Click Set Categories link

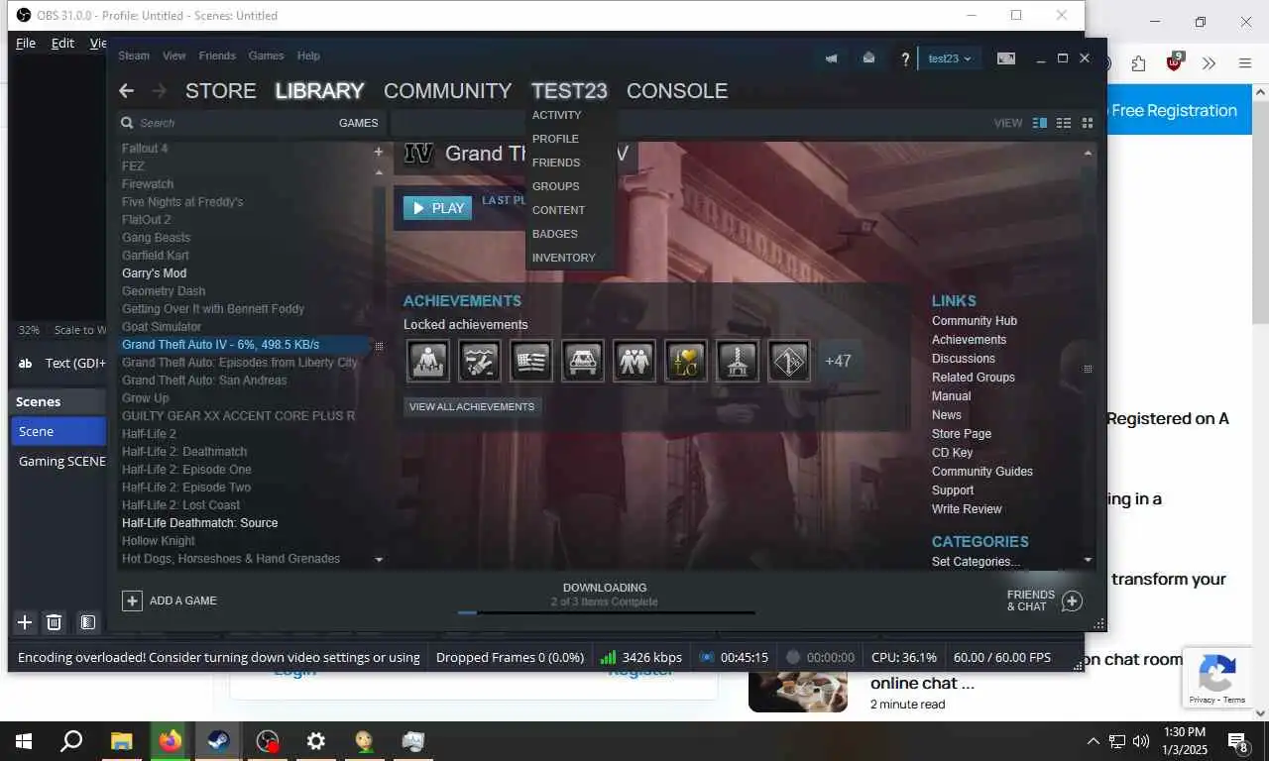point(976,562)
